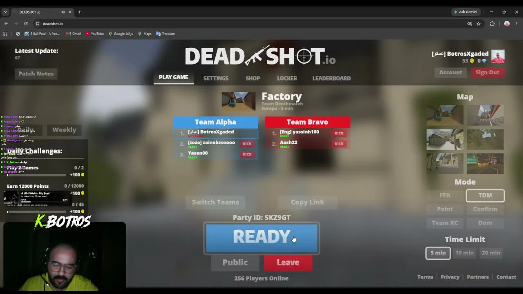The image size is (523, 294).
Task: Select the Point game mode
Action: [x=445, y=209]
